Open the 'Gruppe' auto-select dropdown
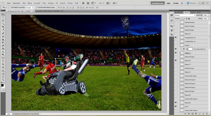The image size is (211, 116). click(29, 7)
